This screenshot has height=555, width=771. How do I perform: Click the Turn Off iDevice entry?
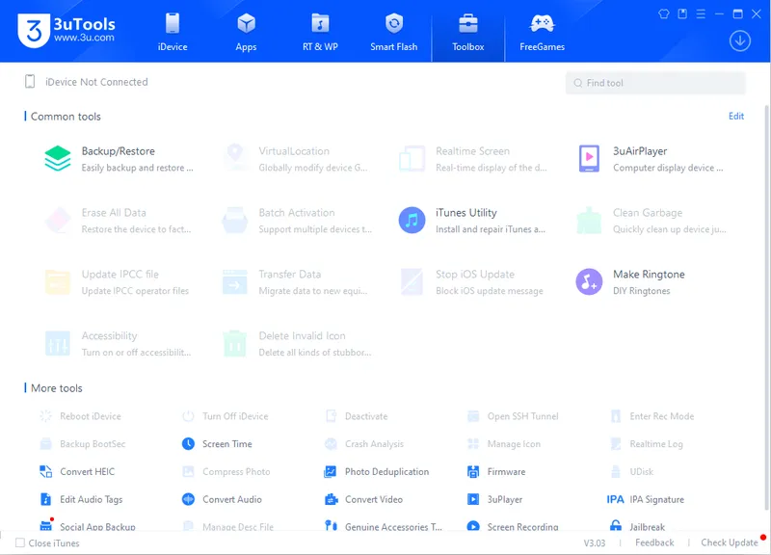pos(226,416)
